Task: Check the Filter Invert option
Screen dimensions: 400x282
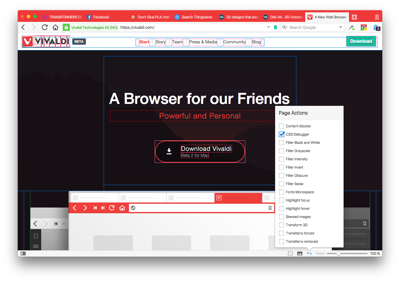Action: point(281,167)
